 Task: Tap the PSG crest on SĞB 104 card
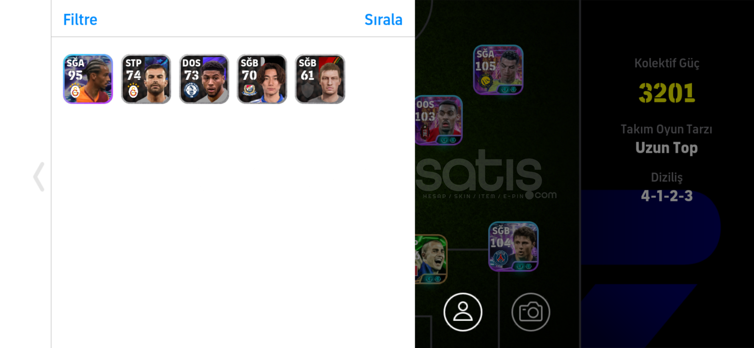click(500, 258)
